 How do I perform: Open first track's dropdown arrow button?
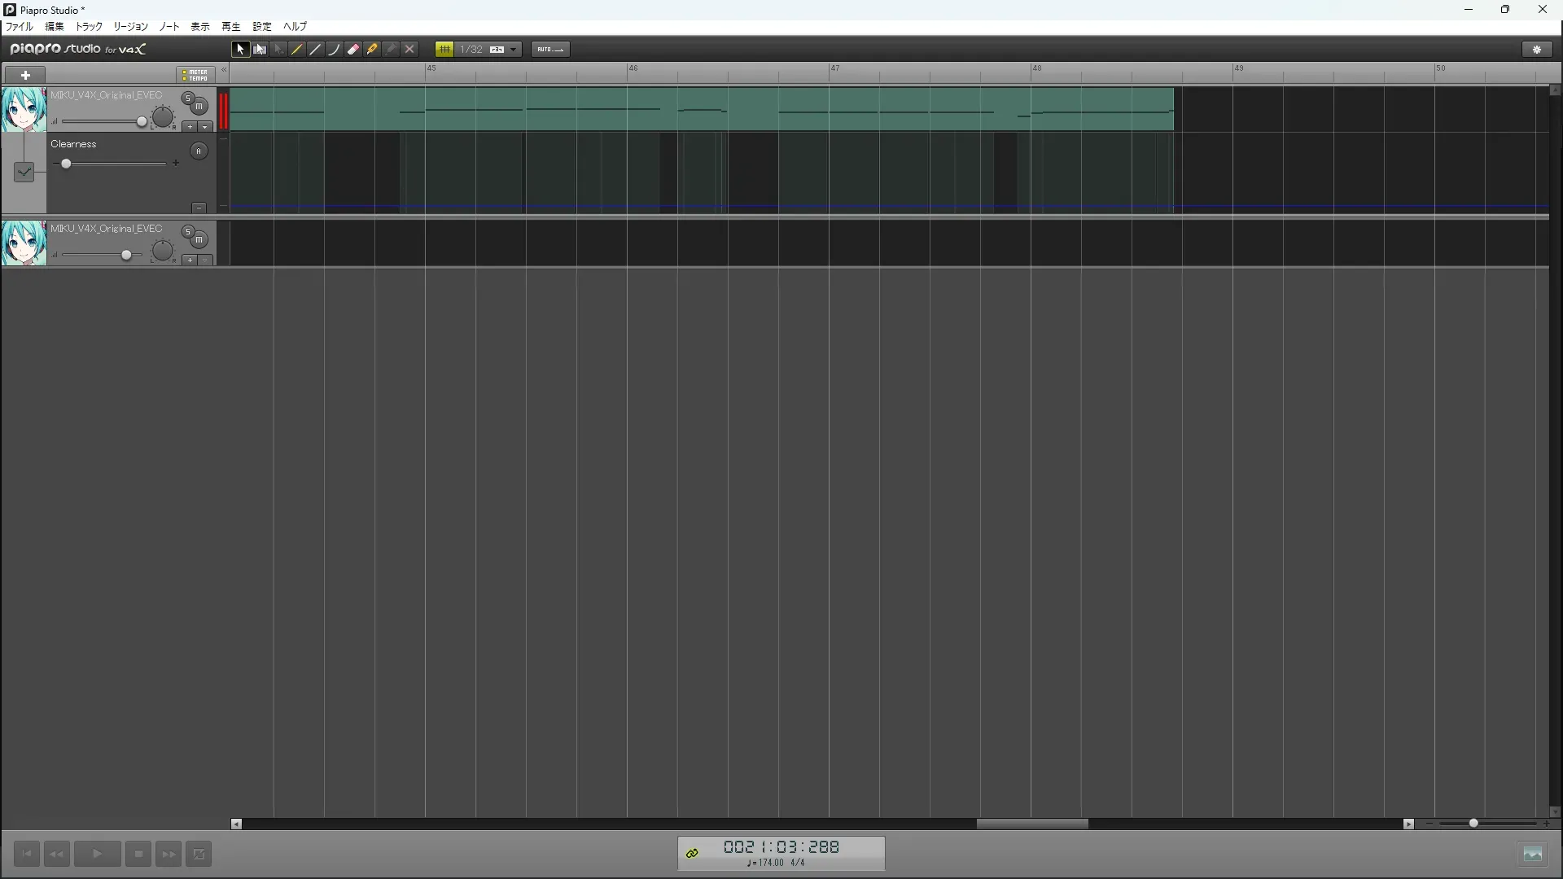205,127
